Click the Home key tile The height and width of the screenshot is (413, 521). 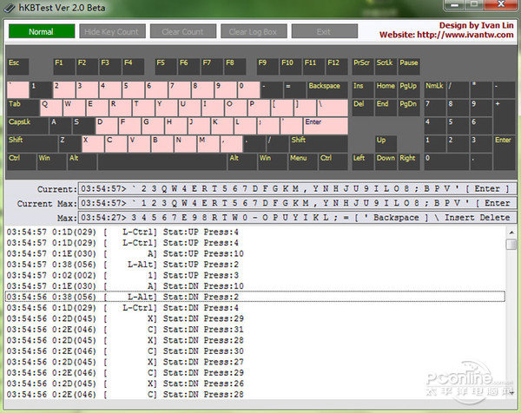coord(386,89)
